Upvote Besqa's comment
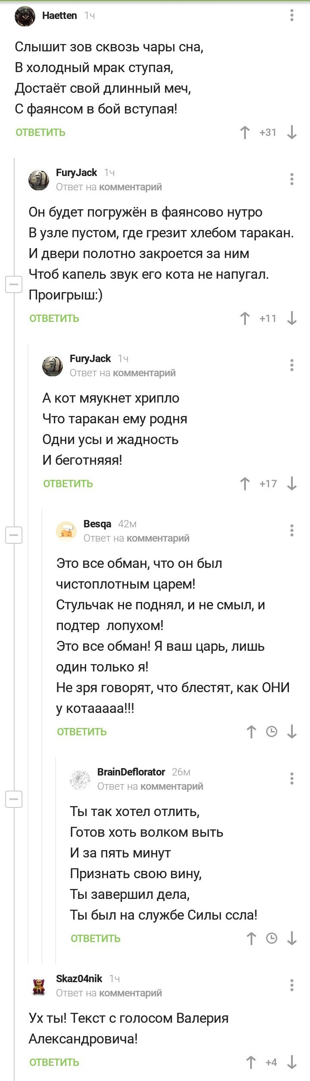 (x=251, y=731)
